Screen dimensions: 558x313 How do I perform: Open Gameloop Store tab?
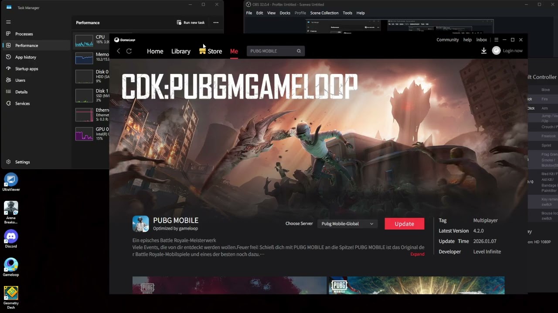click(x=211, y=51)
